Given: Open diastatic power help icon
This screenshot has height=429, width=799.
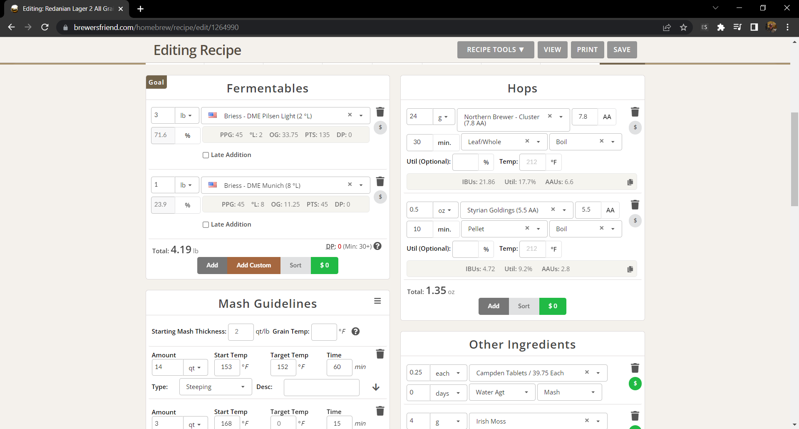Looking at the screenshot, I should (377, 246).
